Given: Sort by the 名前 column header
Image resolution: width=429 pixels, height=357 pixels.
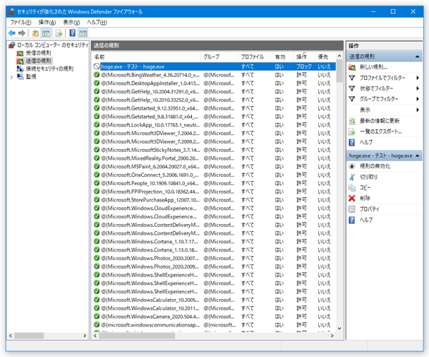Looking at the screenshot, I should pos(146,57).
